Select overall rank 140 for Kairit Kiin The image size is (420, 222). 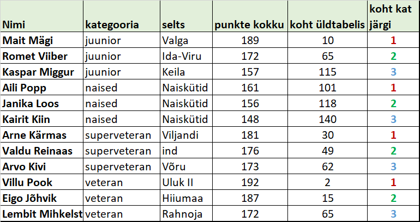327,119
